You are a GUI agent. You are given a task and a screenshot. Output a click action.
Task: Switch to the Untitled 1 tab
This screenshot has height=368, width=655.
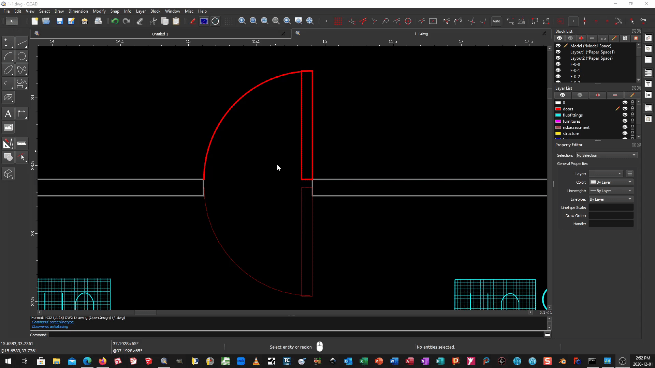point(160,34)
